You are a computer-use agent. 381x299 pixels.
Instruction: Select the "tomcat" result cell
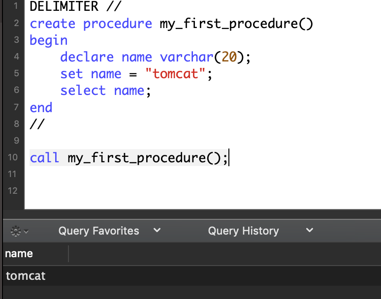coord(26,276)
